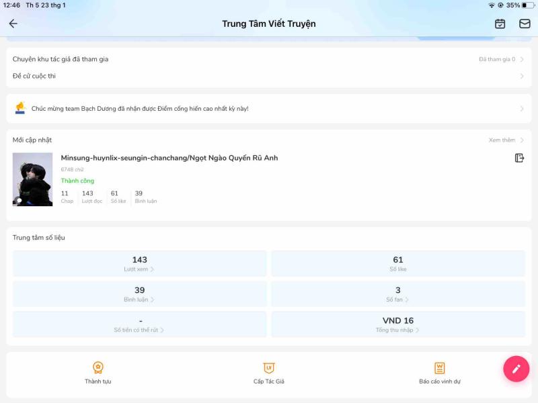
Task: Tap the export icon beside story title
Action: coord(519,158)
